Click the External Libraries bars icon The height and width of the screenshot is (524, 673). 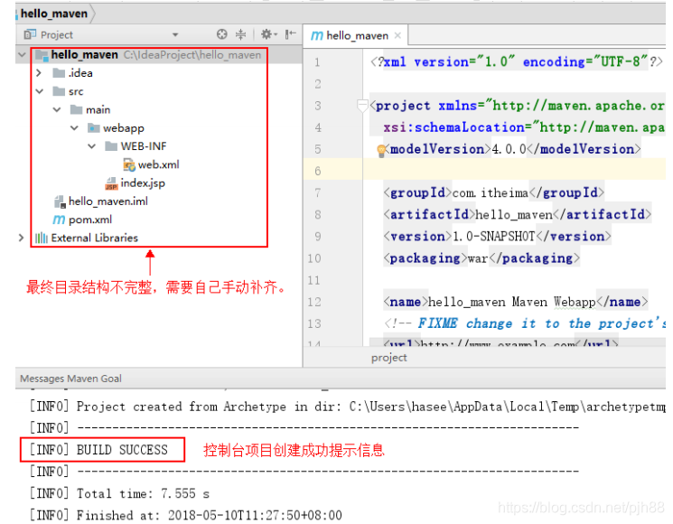coord(42,238)
